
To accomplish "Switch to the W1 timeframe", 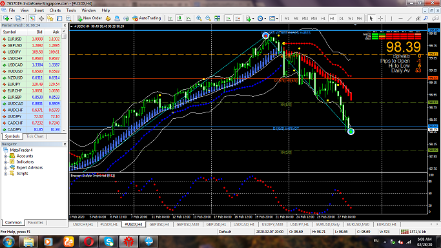I will coord(350,18).
